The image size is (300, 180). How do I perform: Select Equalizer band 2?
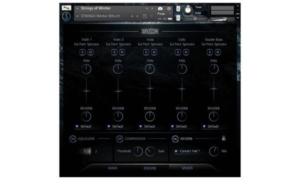pyautogui.click(x=96, y=151)
